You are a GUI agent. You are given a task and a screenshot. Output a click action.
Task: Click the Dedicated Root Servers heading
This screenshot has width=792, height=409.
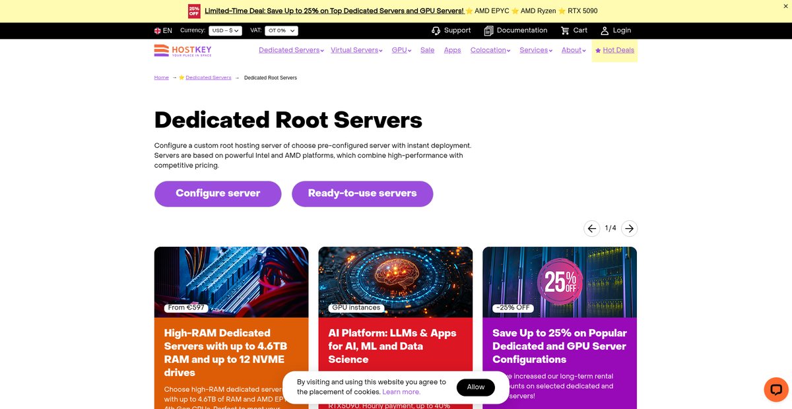coord(288,120)
